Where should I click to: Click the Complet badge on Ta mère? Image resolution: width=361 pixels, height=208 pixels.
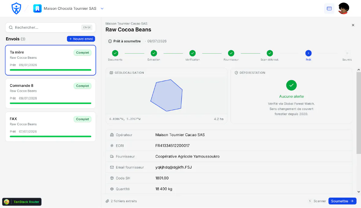83,53
